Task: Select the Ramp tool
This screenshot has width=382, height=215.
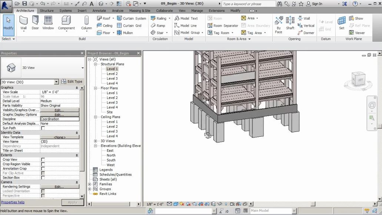Action: coord(158,25)
